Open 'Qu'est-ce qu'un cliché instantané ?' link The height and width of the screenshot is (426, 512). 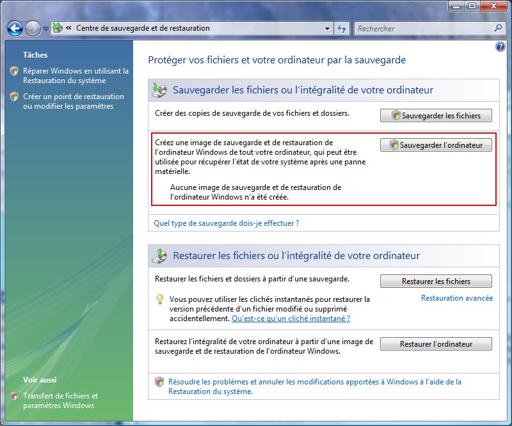pos(291,319)
